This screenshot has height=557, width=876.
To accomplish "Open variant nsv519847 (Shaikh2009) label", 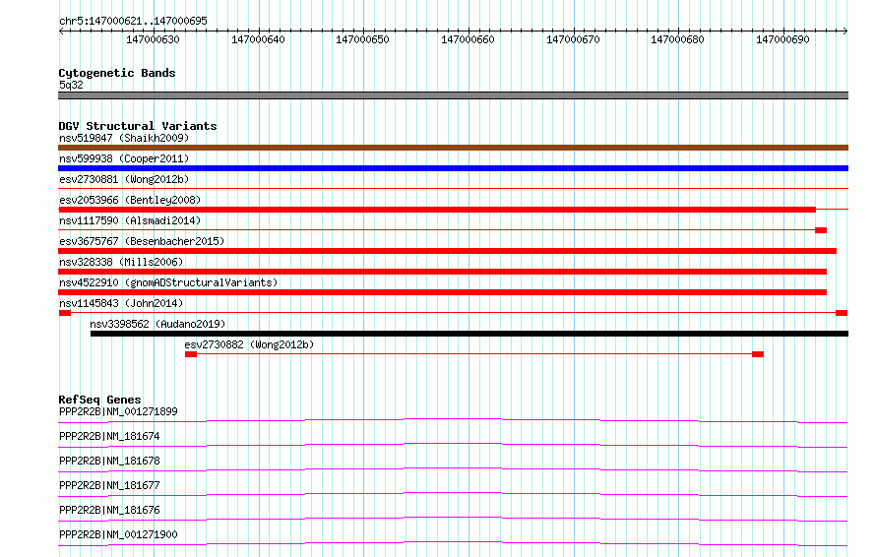I will (124, 138).
